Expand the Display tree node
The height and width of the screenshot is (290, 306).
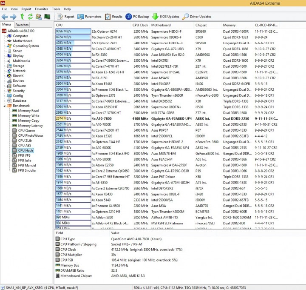coord(4,56)
